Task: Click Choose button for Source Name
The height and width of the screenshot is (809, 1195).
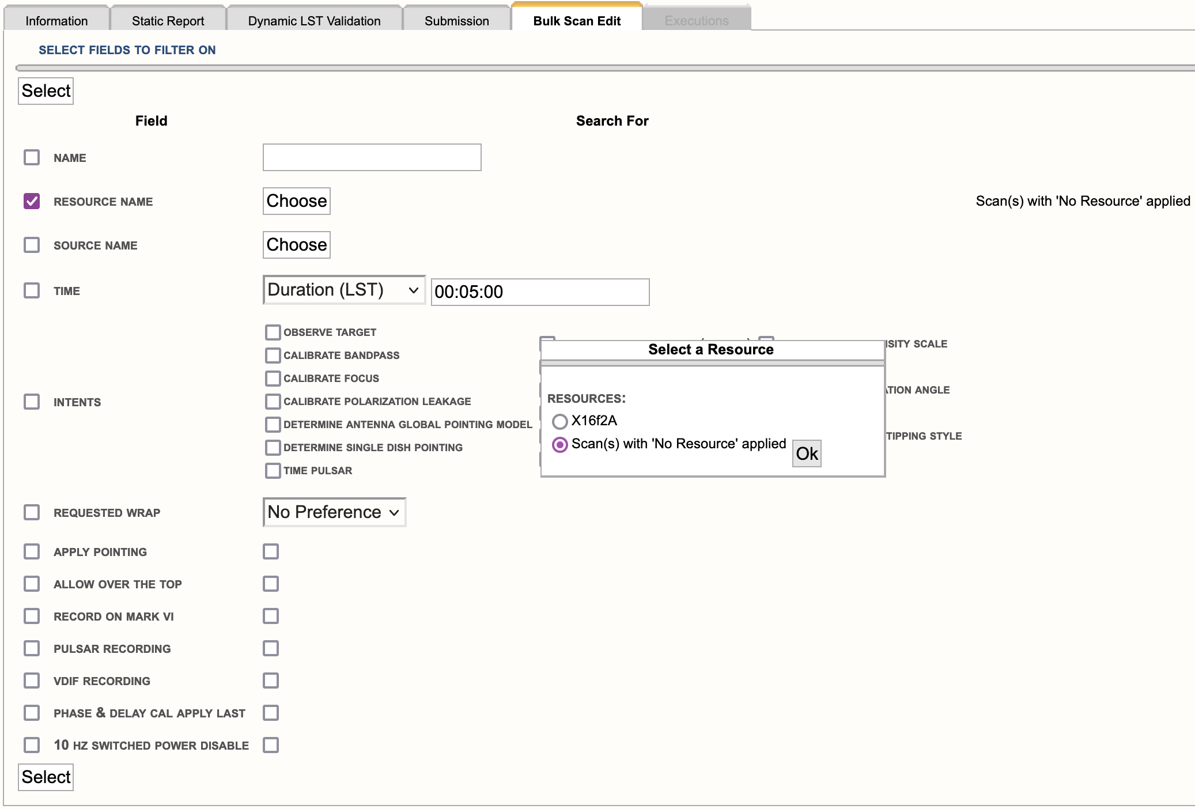Action: pyautogui.click(x=296, y=245)
